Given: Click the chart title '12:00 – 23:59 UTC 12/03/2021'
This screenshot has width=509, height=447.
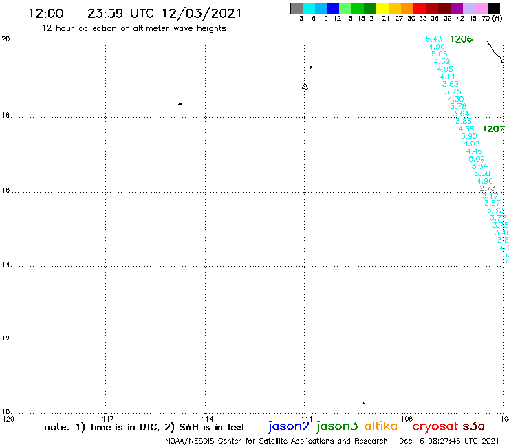Looking at the screenshot, I should pos(135,13).
